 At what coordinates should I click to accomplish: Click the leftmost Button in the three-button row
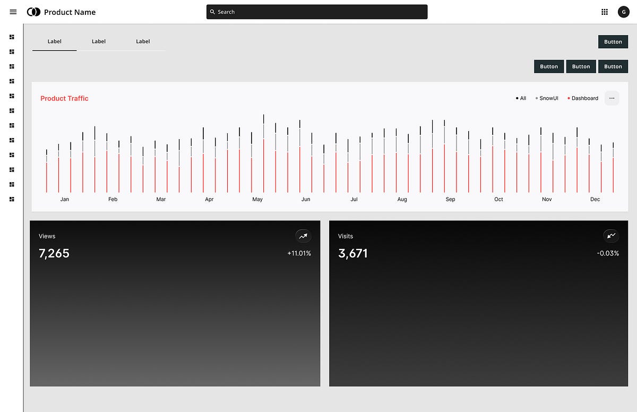tap(549, 66)
